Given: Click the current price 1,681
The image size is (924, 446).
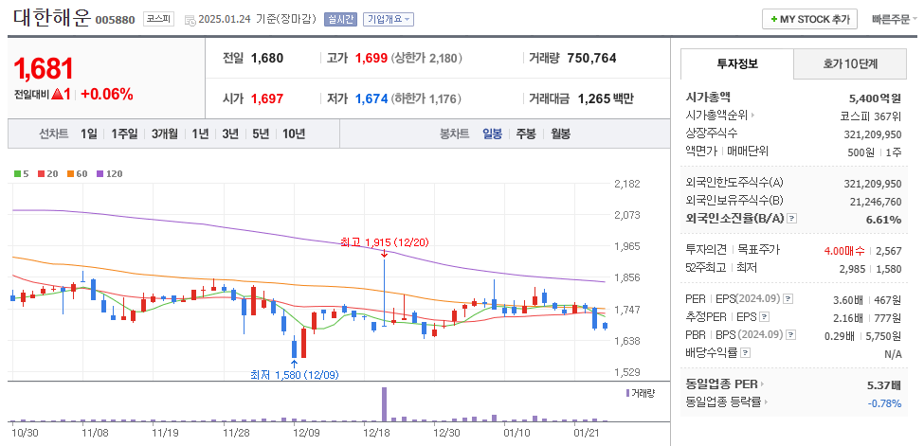Looking at the screenshot, I should click(x=43, y=69).
